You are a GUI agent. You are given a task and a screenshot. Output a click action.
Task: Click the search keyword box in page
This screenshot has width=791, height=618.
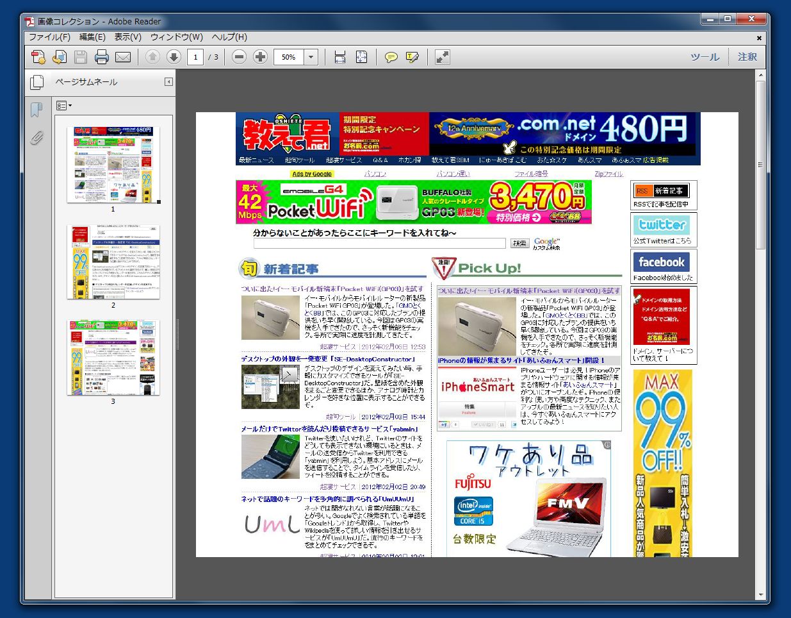pyautogui.click(x=380, y=244)
